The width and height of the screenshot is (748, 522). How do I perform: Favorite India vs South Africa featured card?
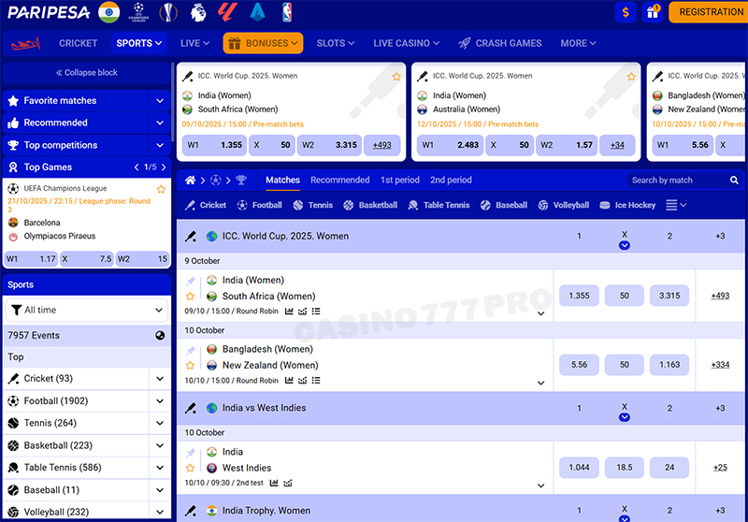tap(396, 77)
